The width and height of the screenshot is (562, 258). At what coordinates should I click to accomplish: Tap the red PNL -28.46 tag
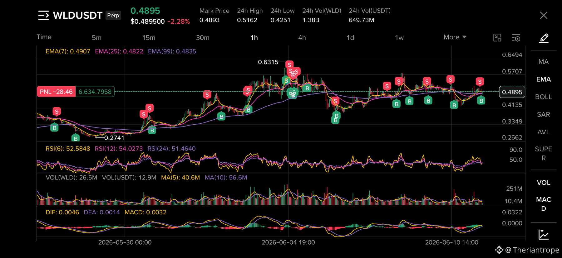[56, 92]
